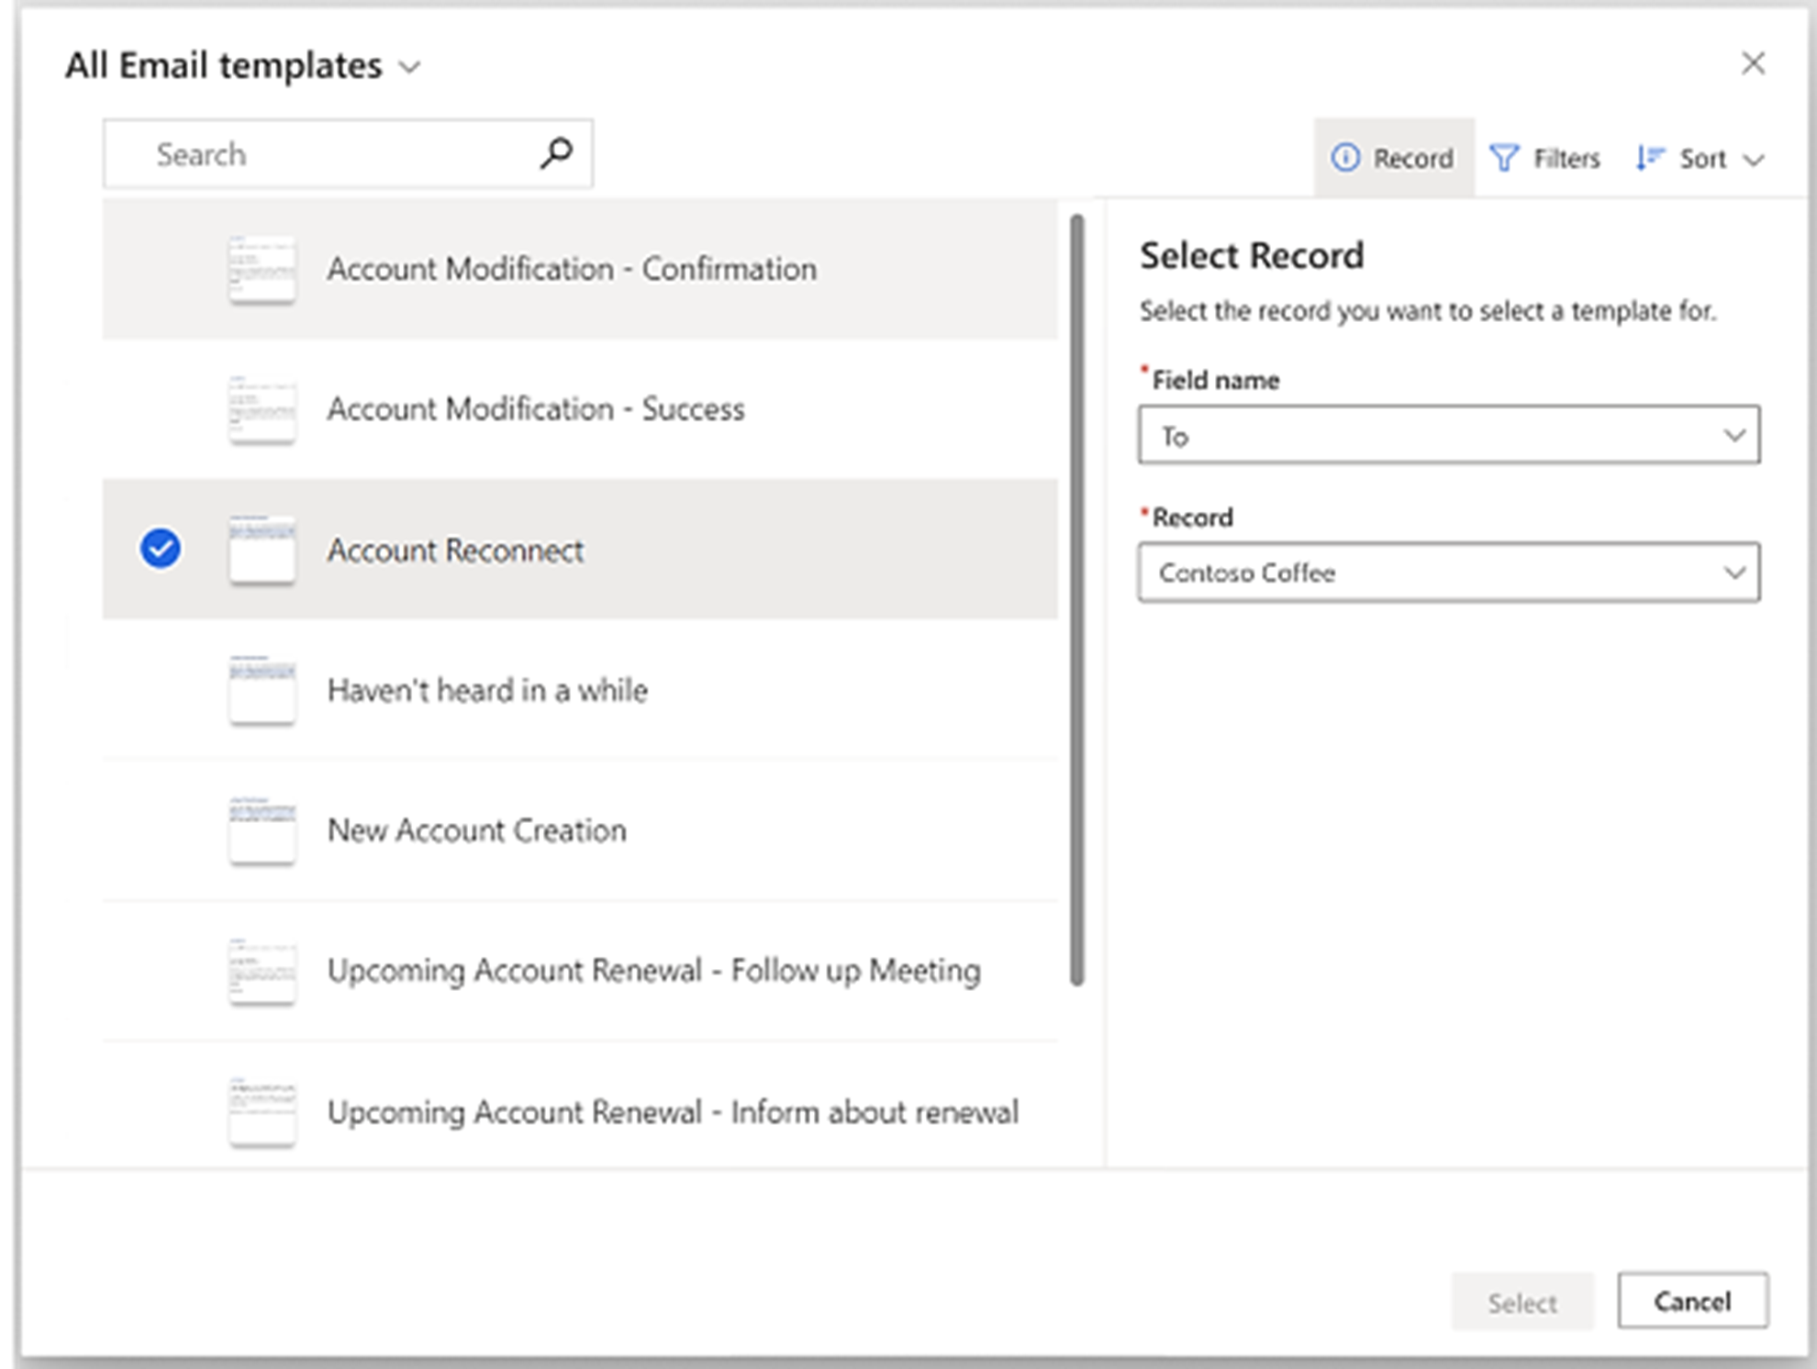Select the Account Modification - Success template
Viewport: 1817px width, 1369px height.
(535, 409)
